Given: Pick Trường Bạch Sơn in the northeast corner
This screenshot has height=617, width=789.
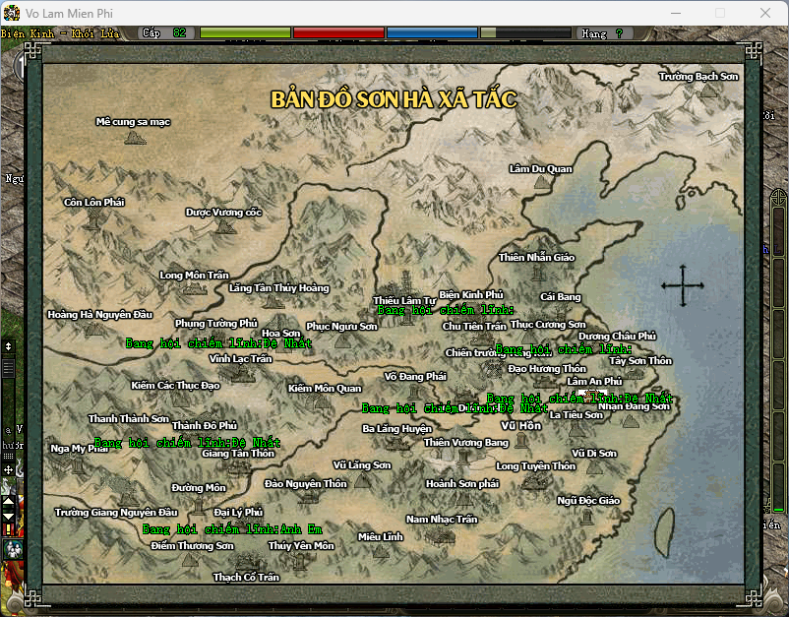Looking at the screenshot, I should [x=698, y=77].
